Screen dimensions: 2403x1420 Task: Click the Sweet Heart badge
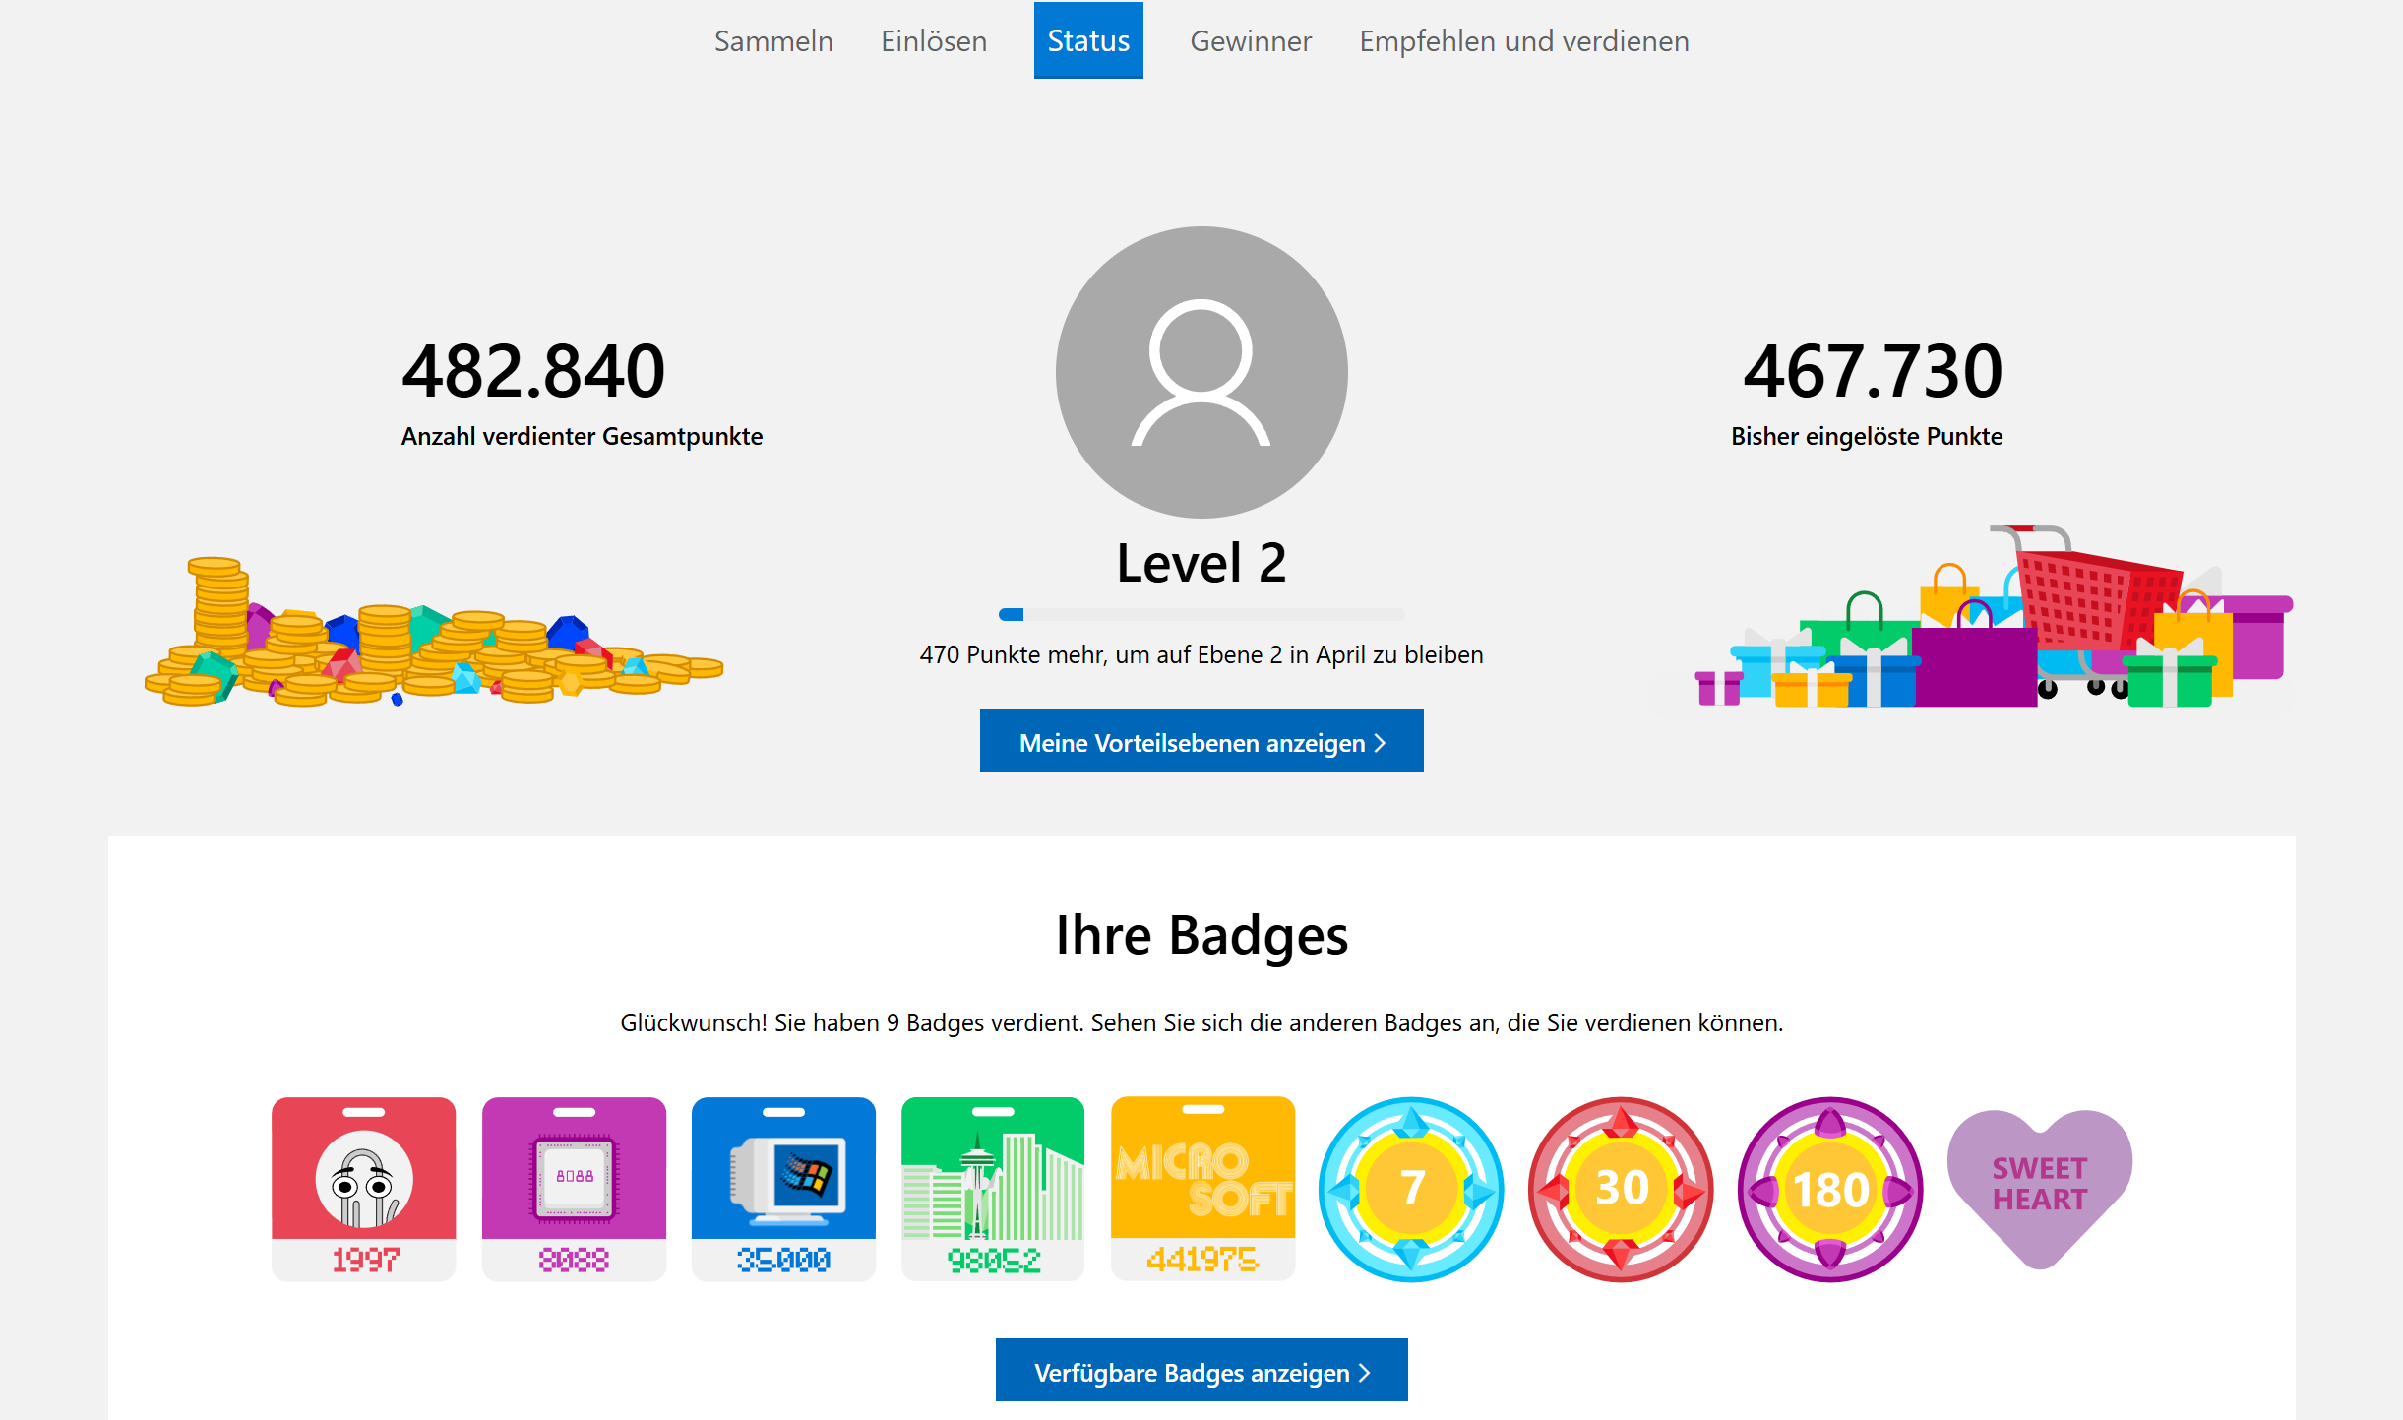click(x=2039, y=1186)
